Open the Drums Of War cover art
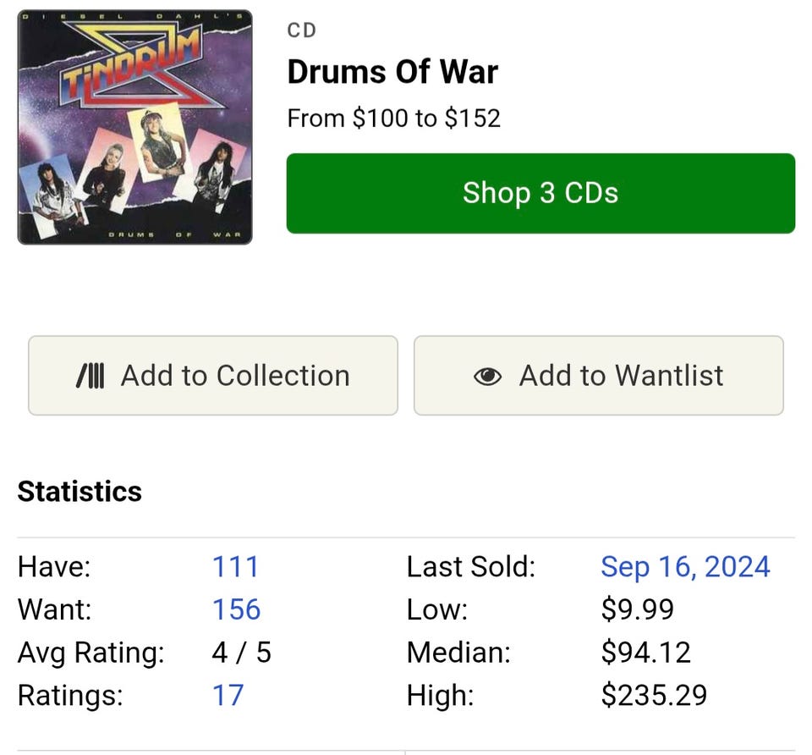 135,127
